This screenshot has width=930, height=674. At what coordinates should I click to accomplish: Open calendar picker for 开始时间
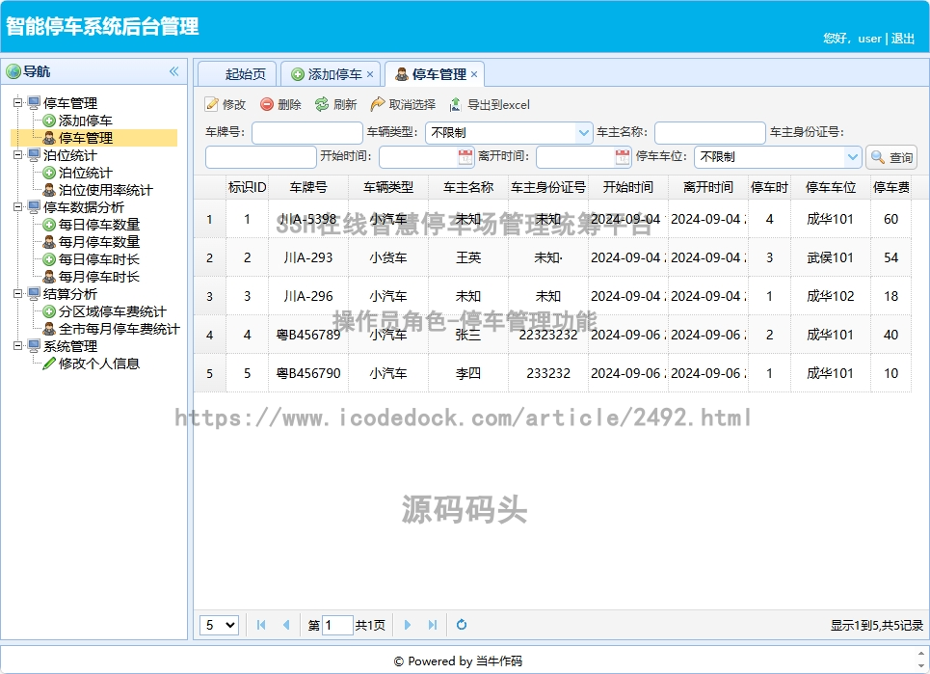(x=465, y=156)
